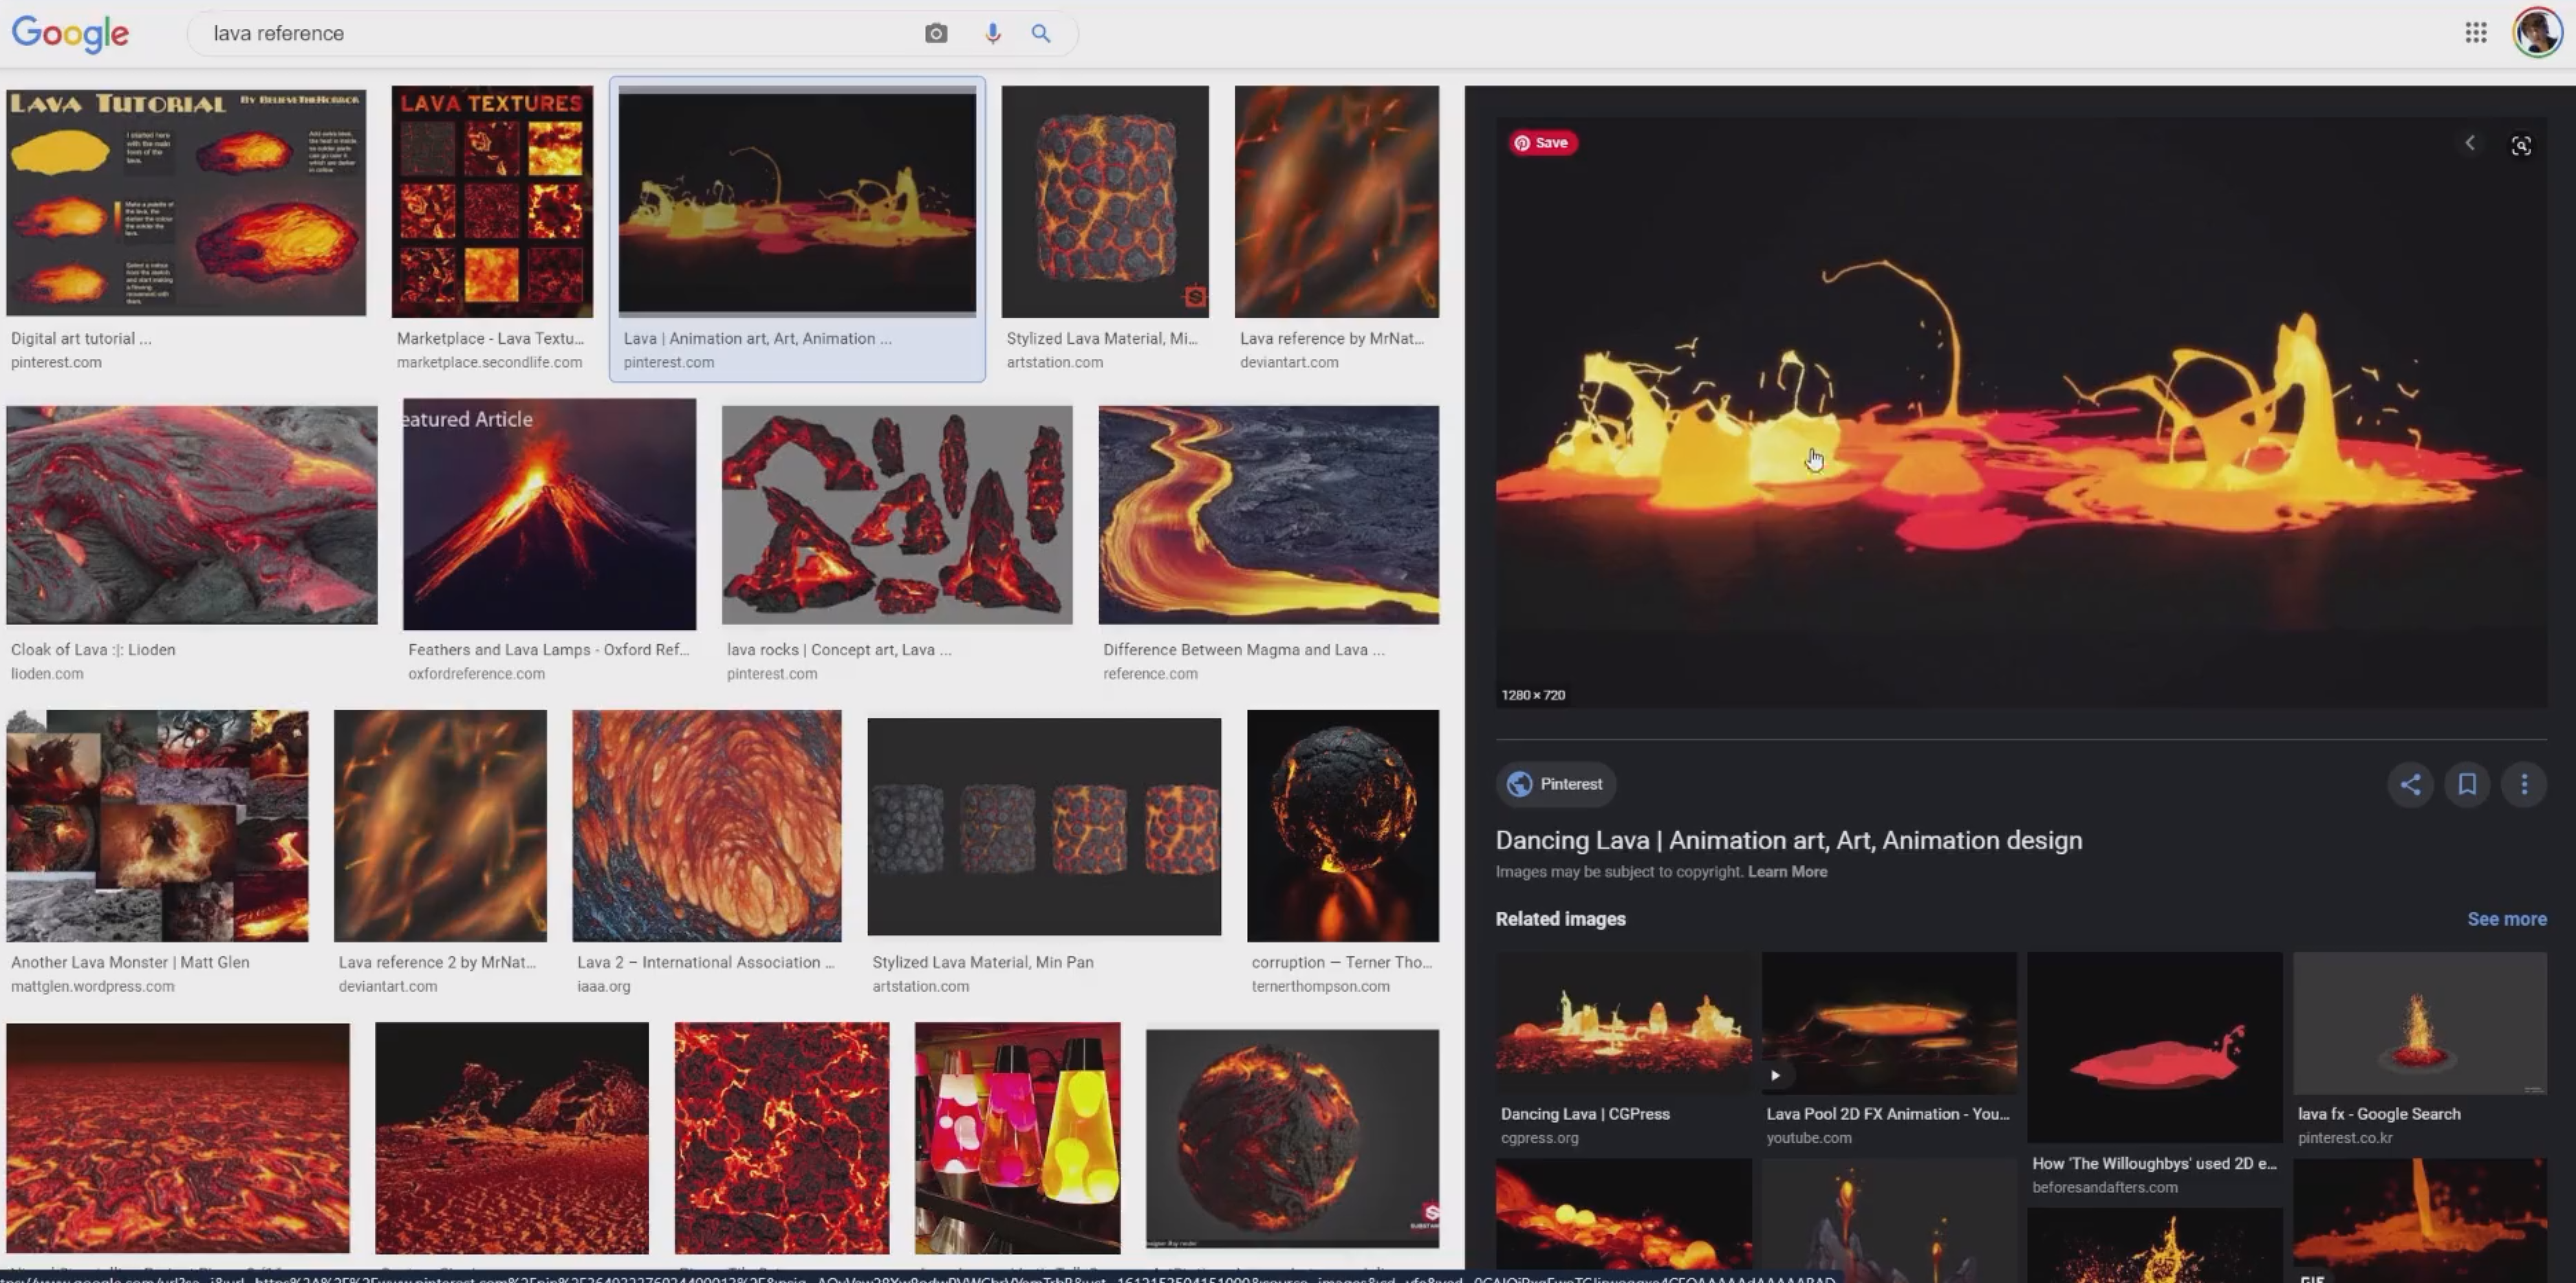Open three-dot more options menu
This screenshot has height=1283, width=2576.
coord(2524,785)
